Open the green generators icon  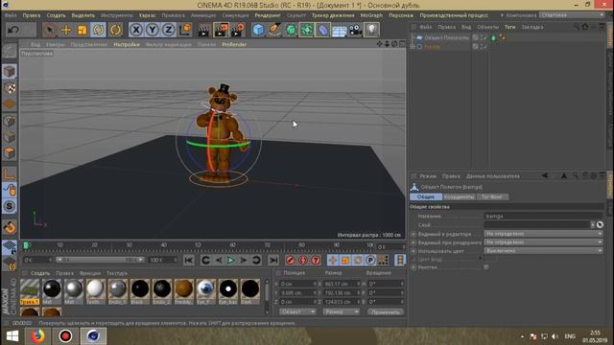[291, 30]
